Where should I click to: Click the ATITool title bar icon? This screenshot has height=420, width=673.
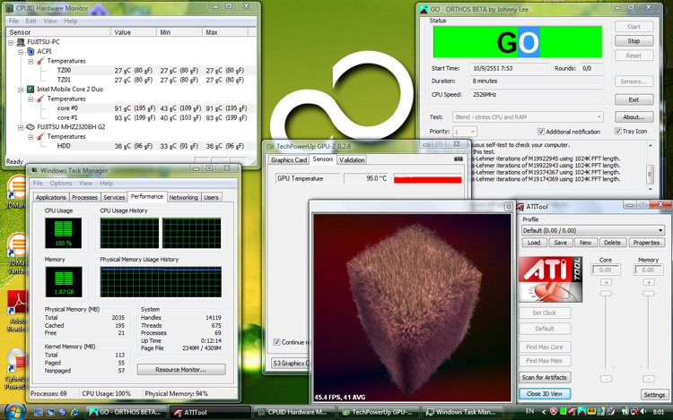point(520,207)
